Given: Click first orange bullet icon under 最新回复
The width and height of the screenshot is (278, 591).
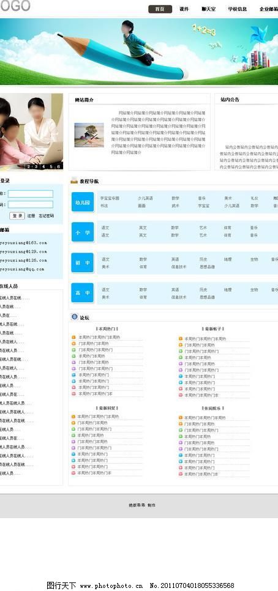Looking at the screenshot, I should 73,417.
